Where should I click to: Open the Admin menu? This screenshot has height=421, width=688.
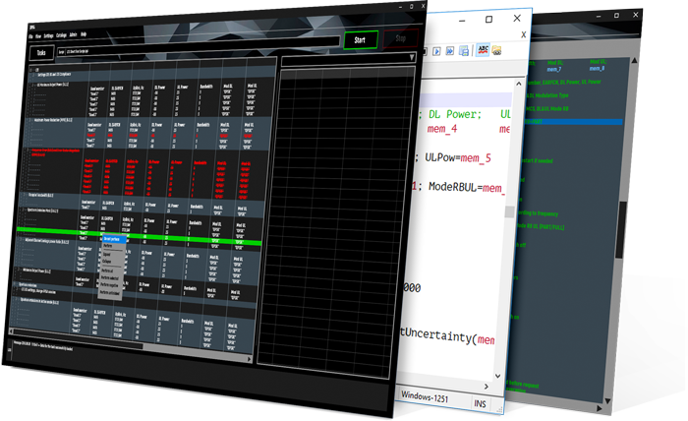[74, 34]
